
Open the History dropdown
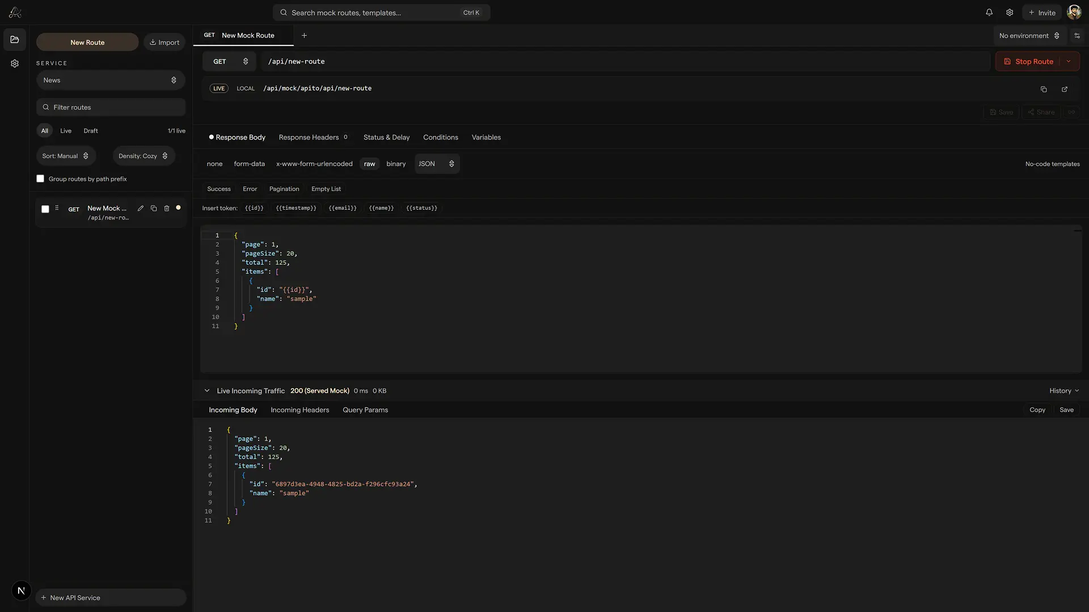pyautogui.click(x=1064, y=390)
